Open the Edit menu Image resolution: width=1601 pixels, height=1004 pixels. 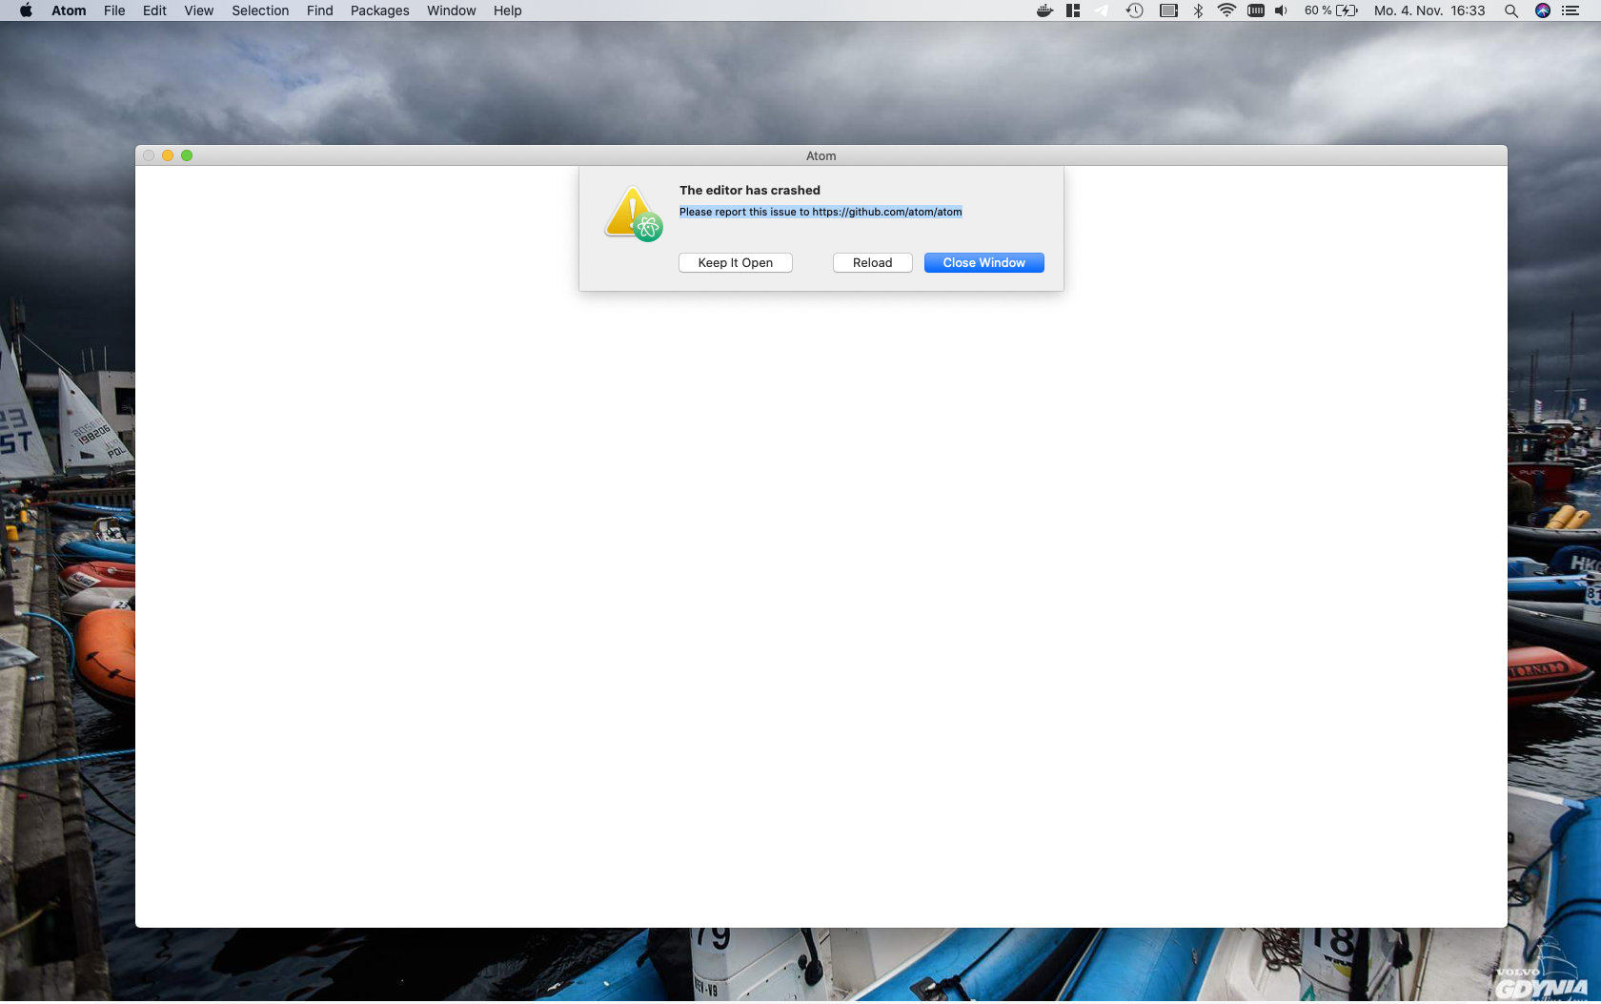coord(154,10)
